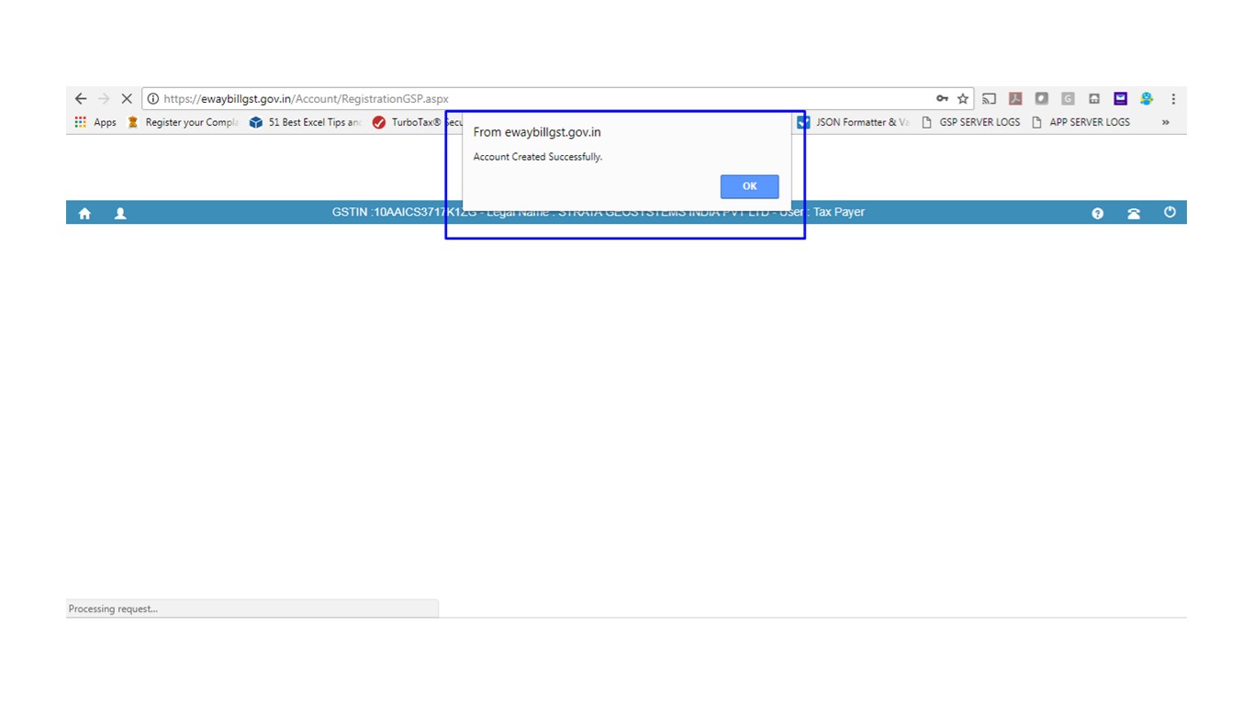Click the gray house-shaped extension icon
Viewport: 1253px width, 704px height.
pos(1094,98)
